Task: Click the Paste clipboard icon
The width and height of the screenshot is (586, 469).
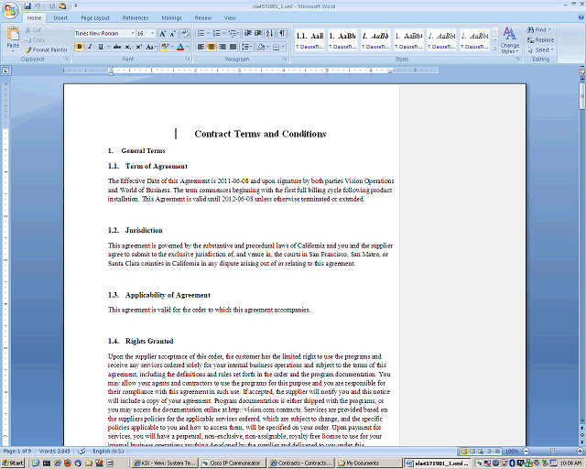Action: click(x=13, y=34)
